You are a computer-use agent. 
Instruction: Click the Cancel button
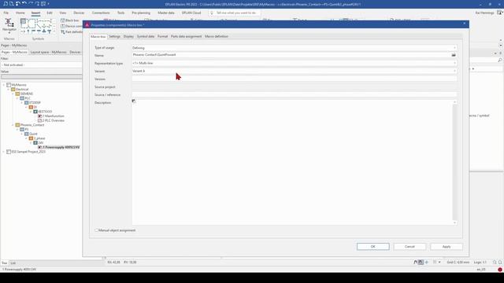(409, 246)
